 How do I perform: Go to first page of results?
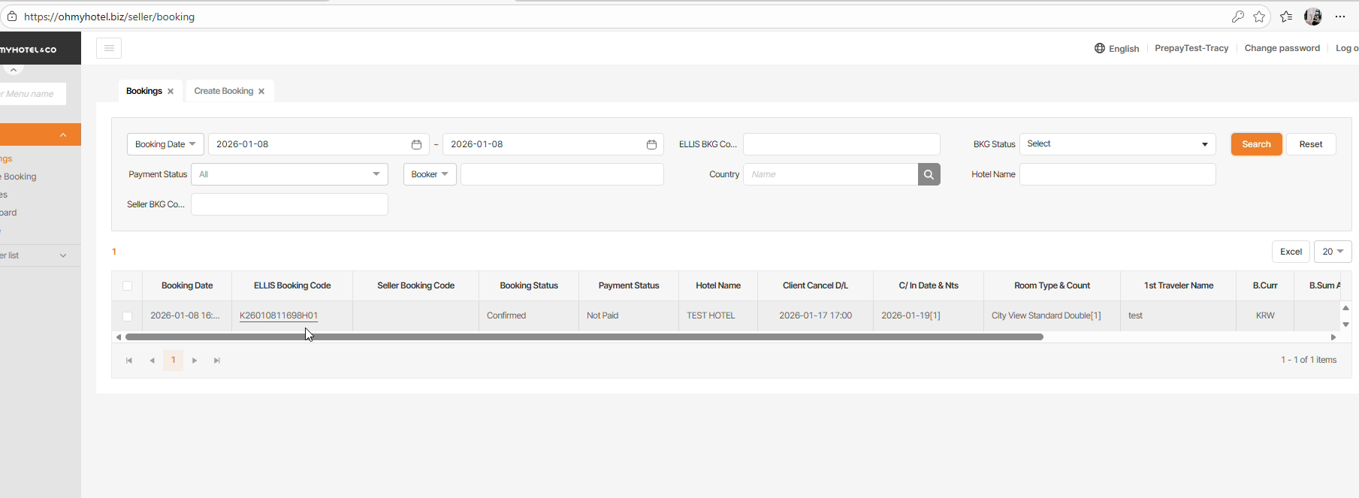pyautogui.click(x=129, y=361)
